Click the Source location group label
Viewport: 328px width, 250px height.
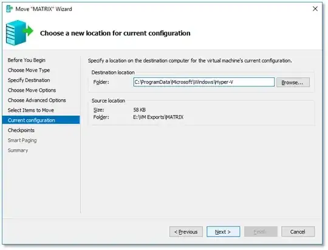108,101
